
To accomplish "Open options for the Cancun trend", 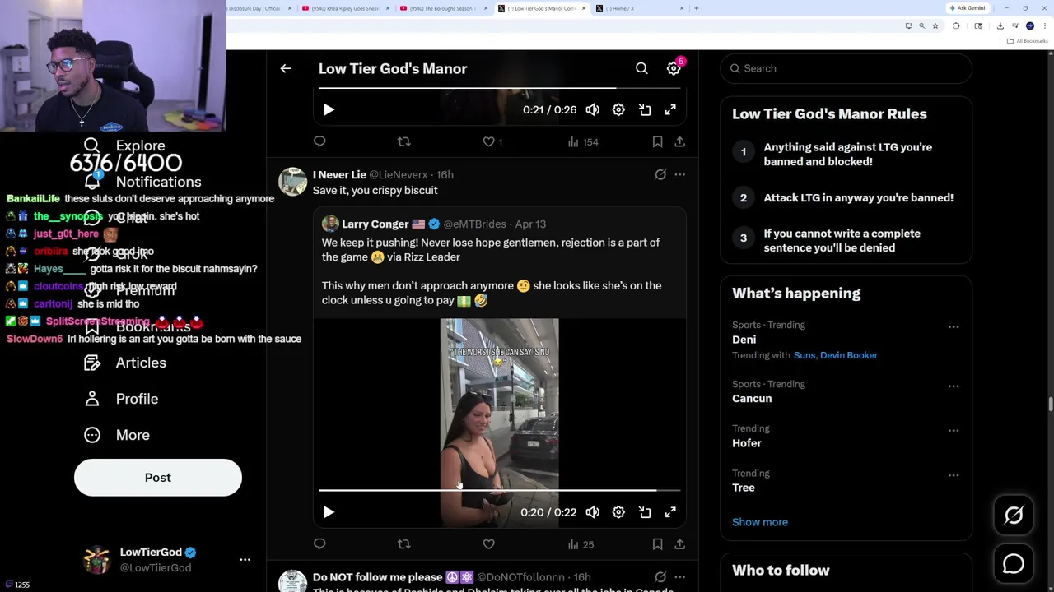I will pos(954,386).
